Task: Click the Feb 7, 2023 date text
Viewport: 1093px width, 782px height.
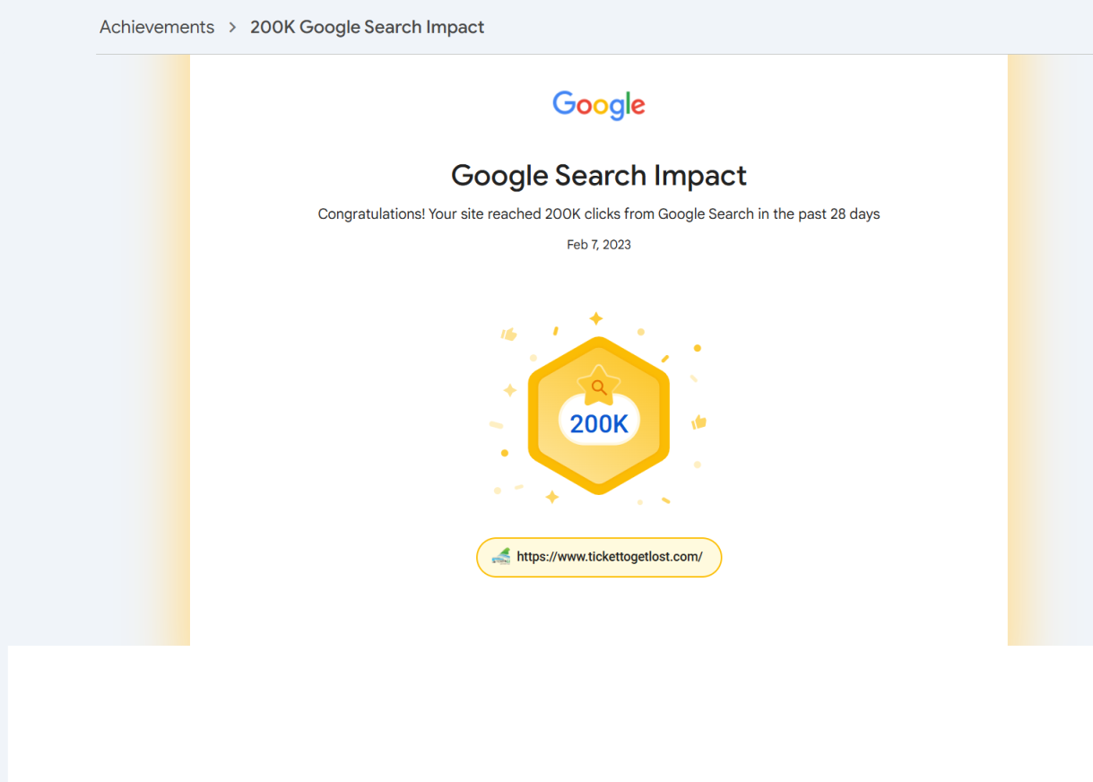Action: pyautogui.click(x=598, y=244)
